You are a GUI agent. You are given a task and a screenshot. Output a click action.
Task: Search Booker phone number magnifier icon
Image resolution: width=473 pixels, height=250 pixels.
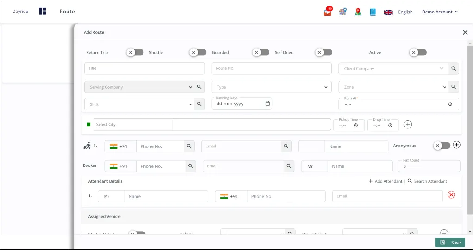191,166
